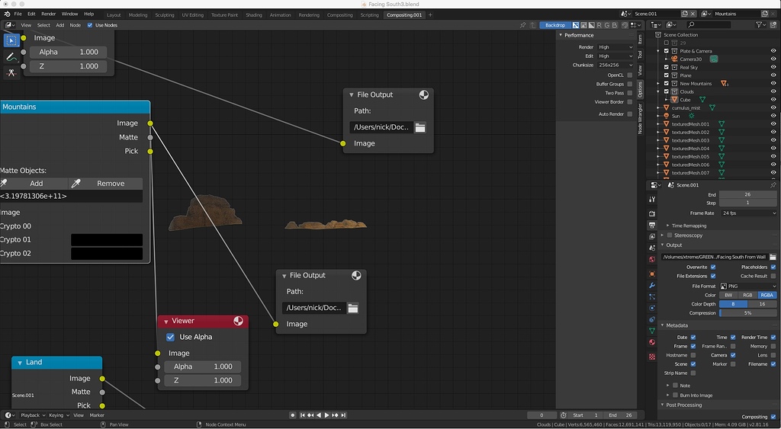781x429 pixels.
Task: Show Blue channel in backdrop
Action: point(615,25)
